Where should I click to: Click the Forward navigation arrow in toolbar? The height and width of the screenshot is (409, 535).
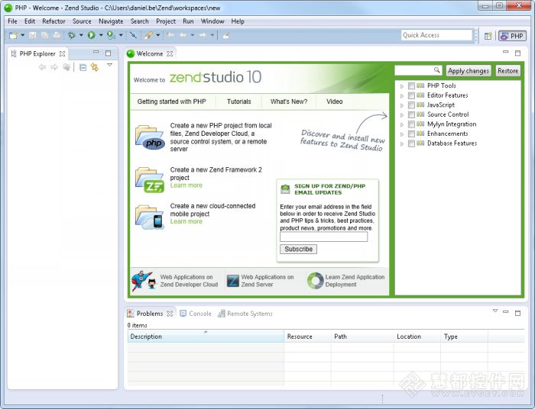tap(203, 35)
